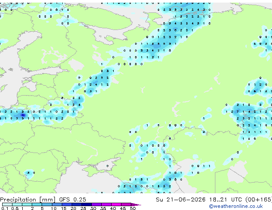Screen dimensions: 272x210
Task: Select the 2–5 mm legend color swatch
Action: [37, 204]
